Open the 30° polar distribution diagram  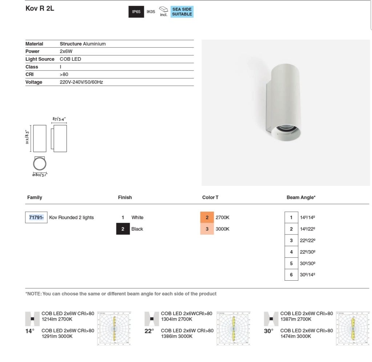click(353, 329)
